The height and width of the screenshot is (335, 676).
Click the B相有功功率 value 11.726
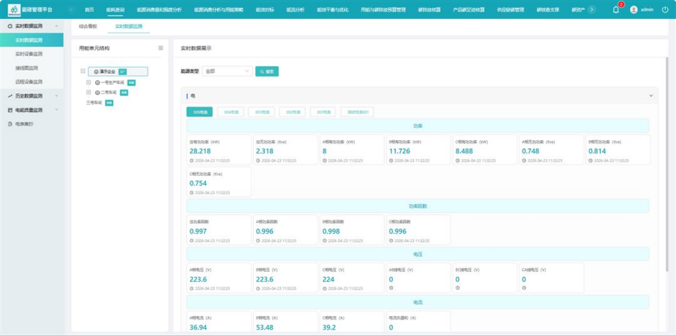point(400,151)
